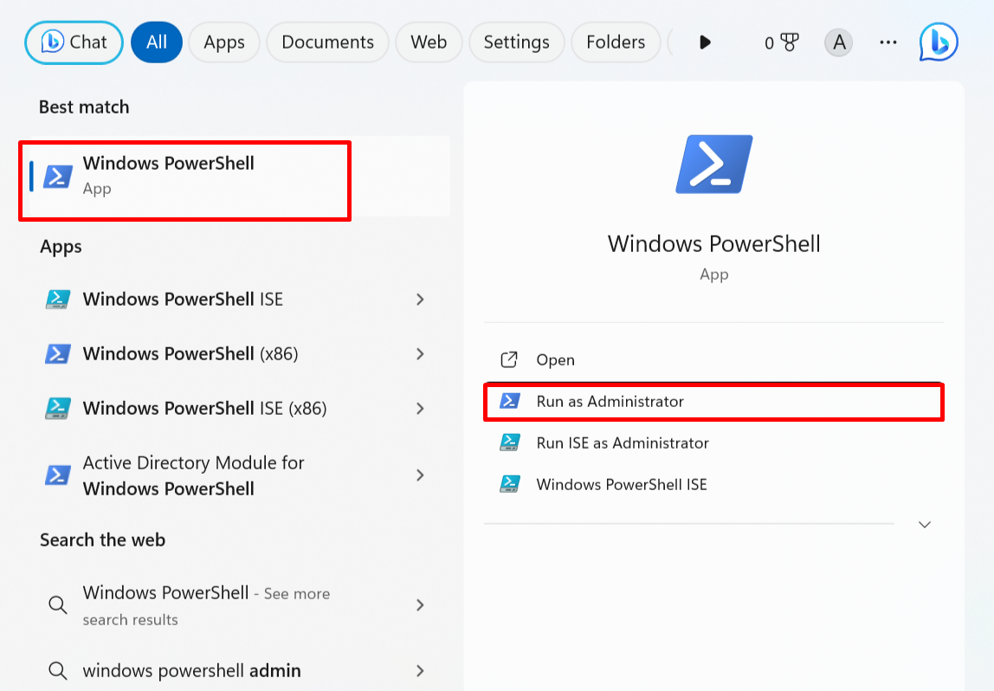Click the Windows PowerShell ISE action icon
This screenshot has width=994, height=691.
510,484
